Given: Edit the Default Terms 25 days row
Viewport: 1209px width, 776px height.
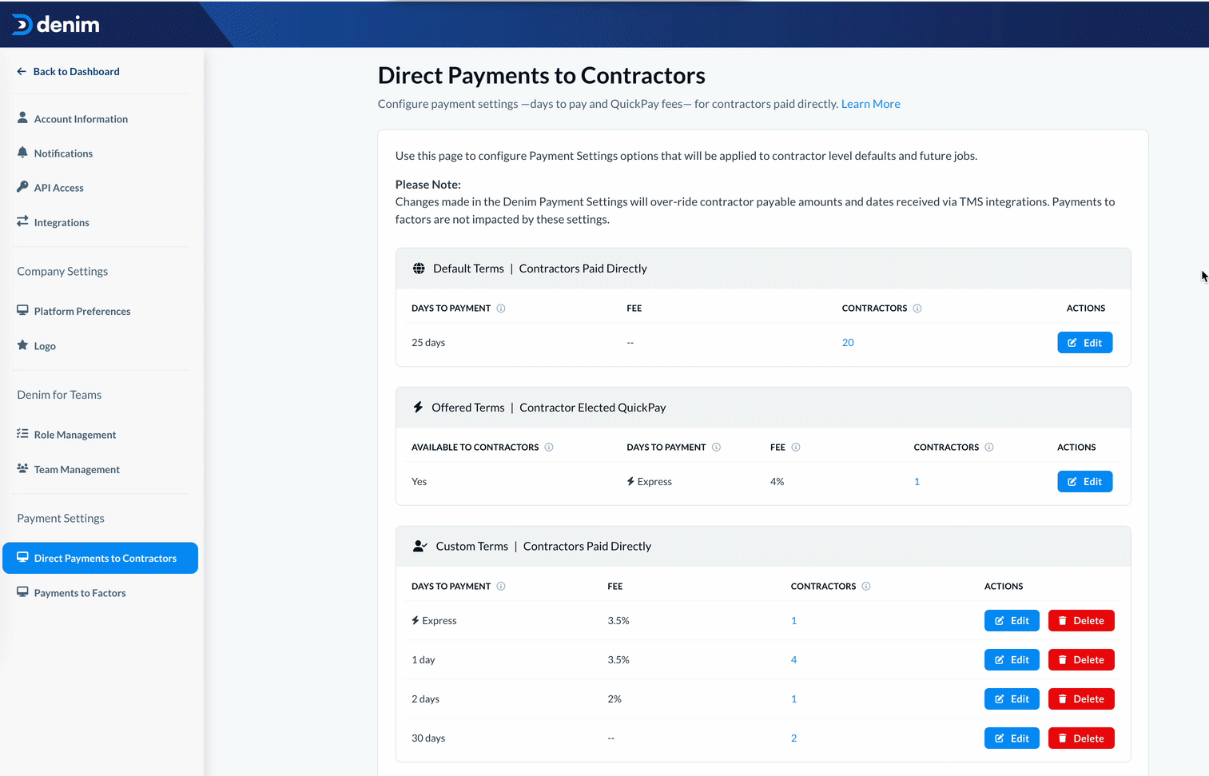Looking at the screenshot, I should coord(1084,343).
